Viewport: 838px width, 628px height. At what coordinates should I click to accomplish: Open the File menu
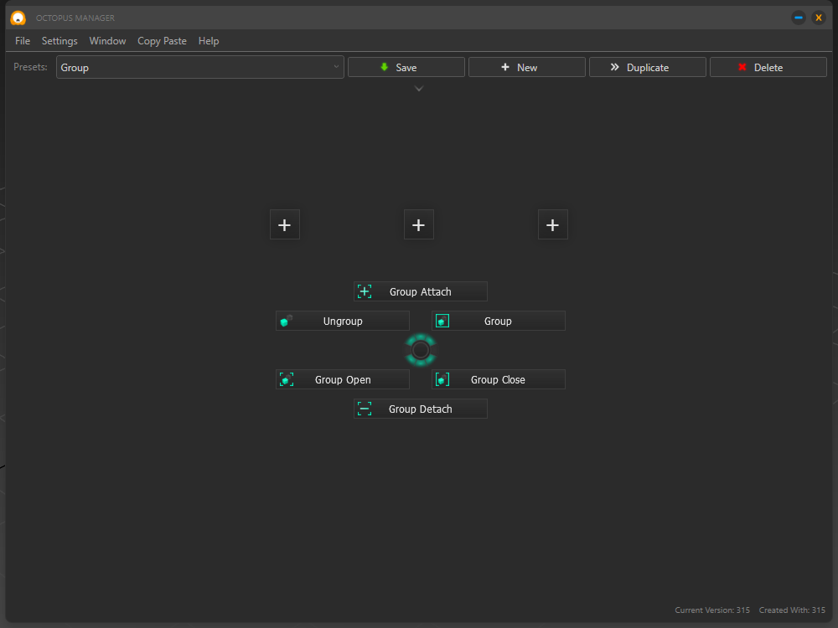coord(23,41)
